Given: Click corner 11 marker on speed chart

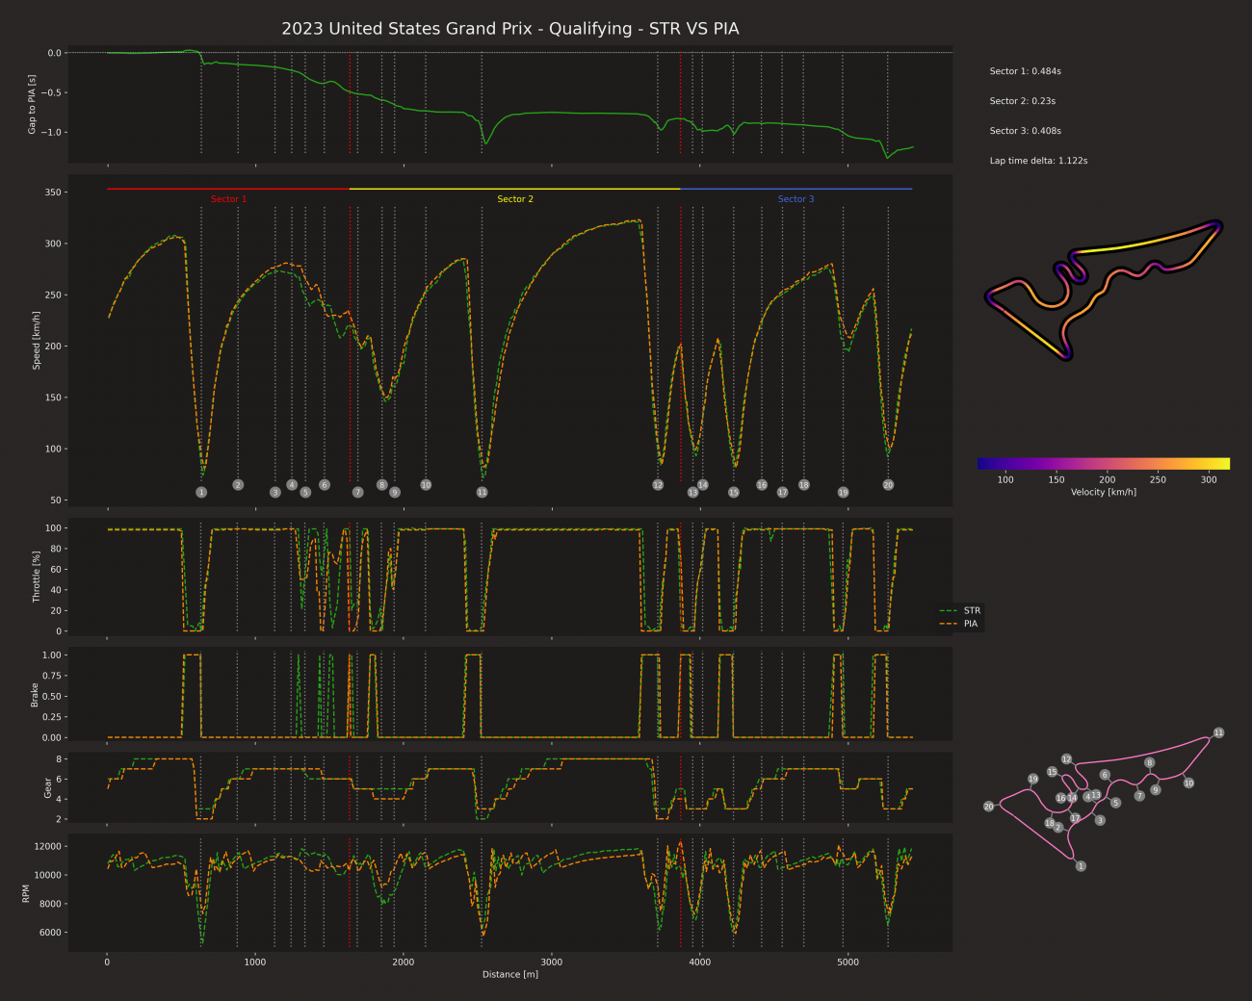Looking at the screenshot, I should 482,492.
